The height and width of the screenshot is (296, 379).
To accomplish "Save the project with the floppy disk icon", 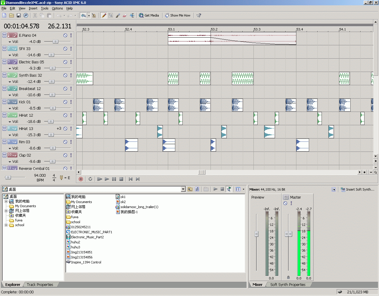I will (x=19, y=15).
